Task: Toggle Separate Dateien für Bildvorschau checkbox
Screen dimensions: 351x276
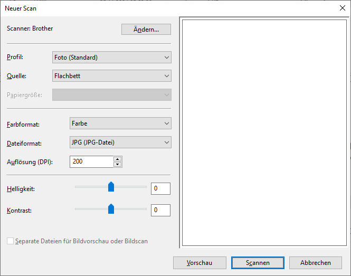Action: click(11, 241)
